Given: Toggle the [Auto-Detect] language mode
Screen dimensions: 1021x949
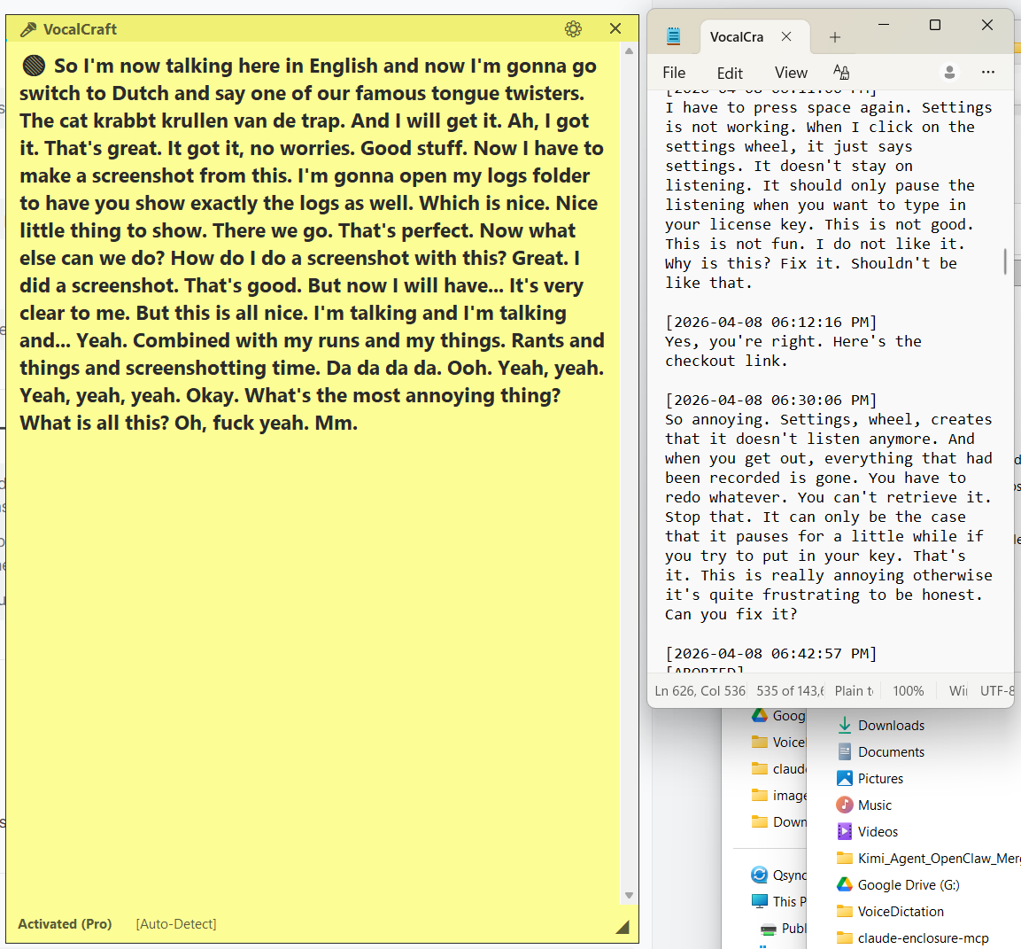Looking at the screenshot, I should pyautogui.click(x=175, y=923).
